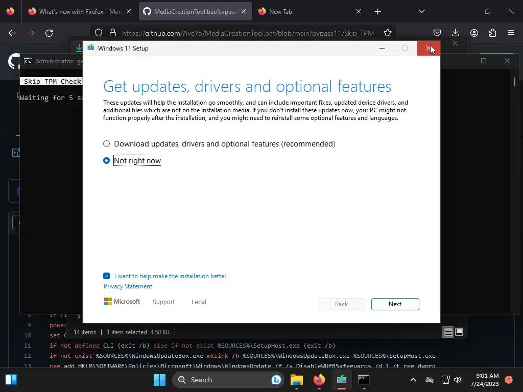The width and height of the screenshot is (523, 392).
Task: Reload the current page in Firefox
Action: [49, 33]
